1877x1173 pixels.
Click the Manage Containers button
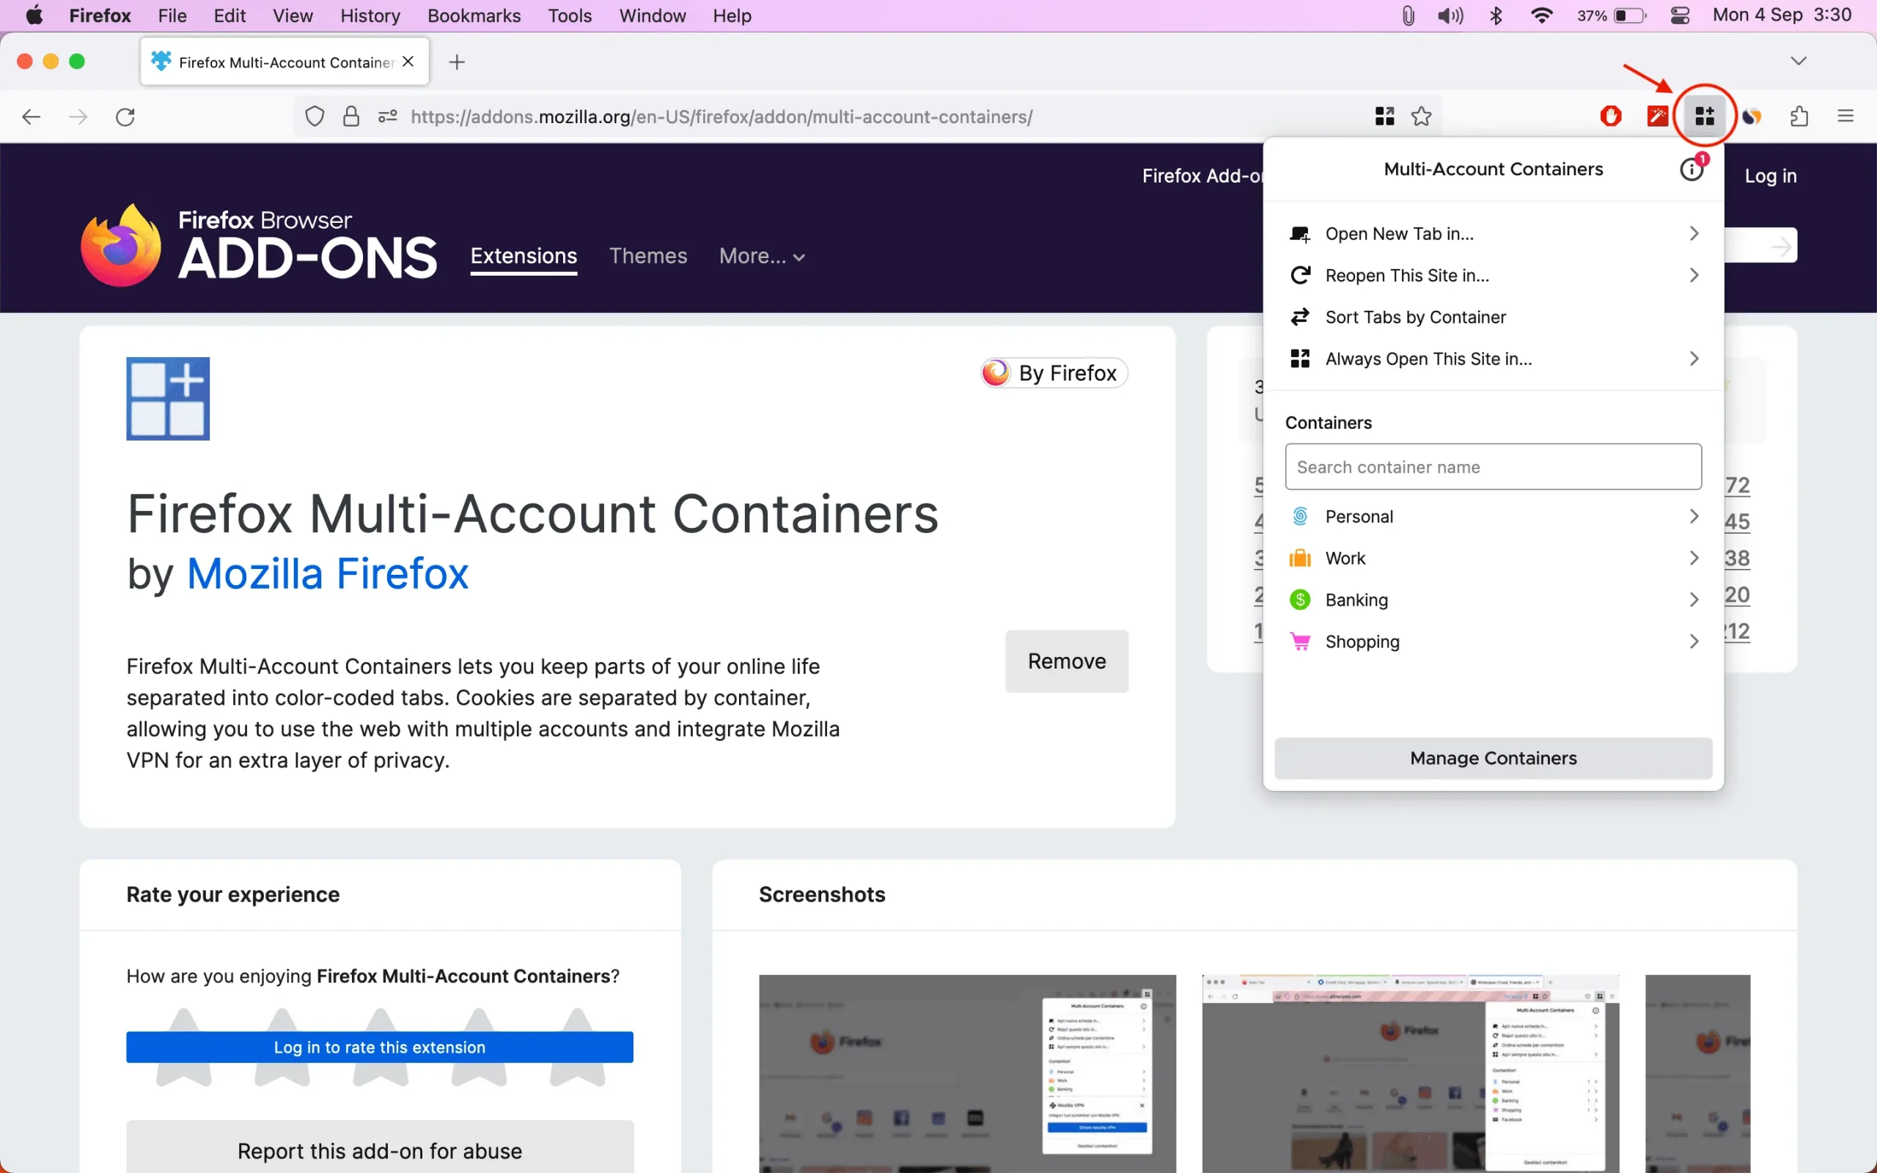tap(1494, 757)
